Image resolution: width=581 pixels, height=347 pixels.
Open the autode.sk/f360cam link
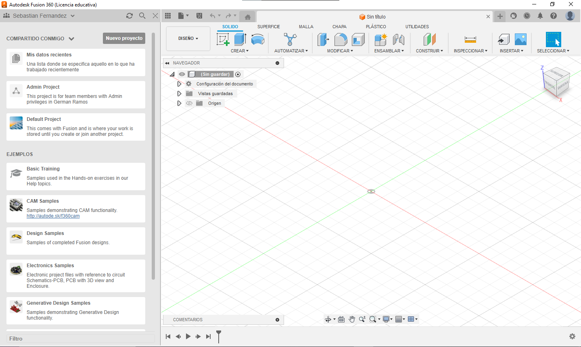pyautogui.click(x=53, y=216)
